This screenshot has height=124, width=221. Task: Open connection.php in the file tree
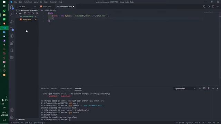(27, 17)
